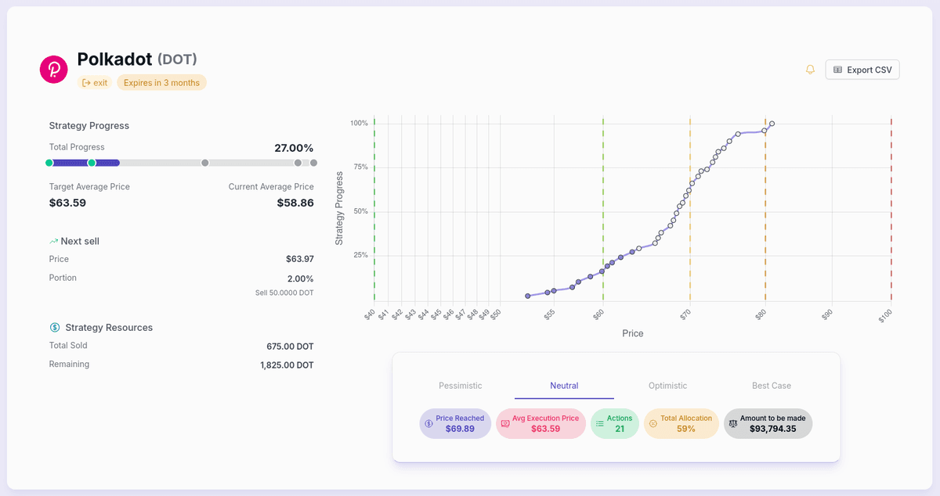Click the pink Polkadot logo icon
The image size is (940, 496).
pos(54,70)
